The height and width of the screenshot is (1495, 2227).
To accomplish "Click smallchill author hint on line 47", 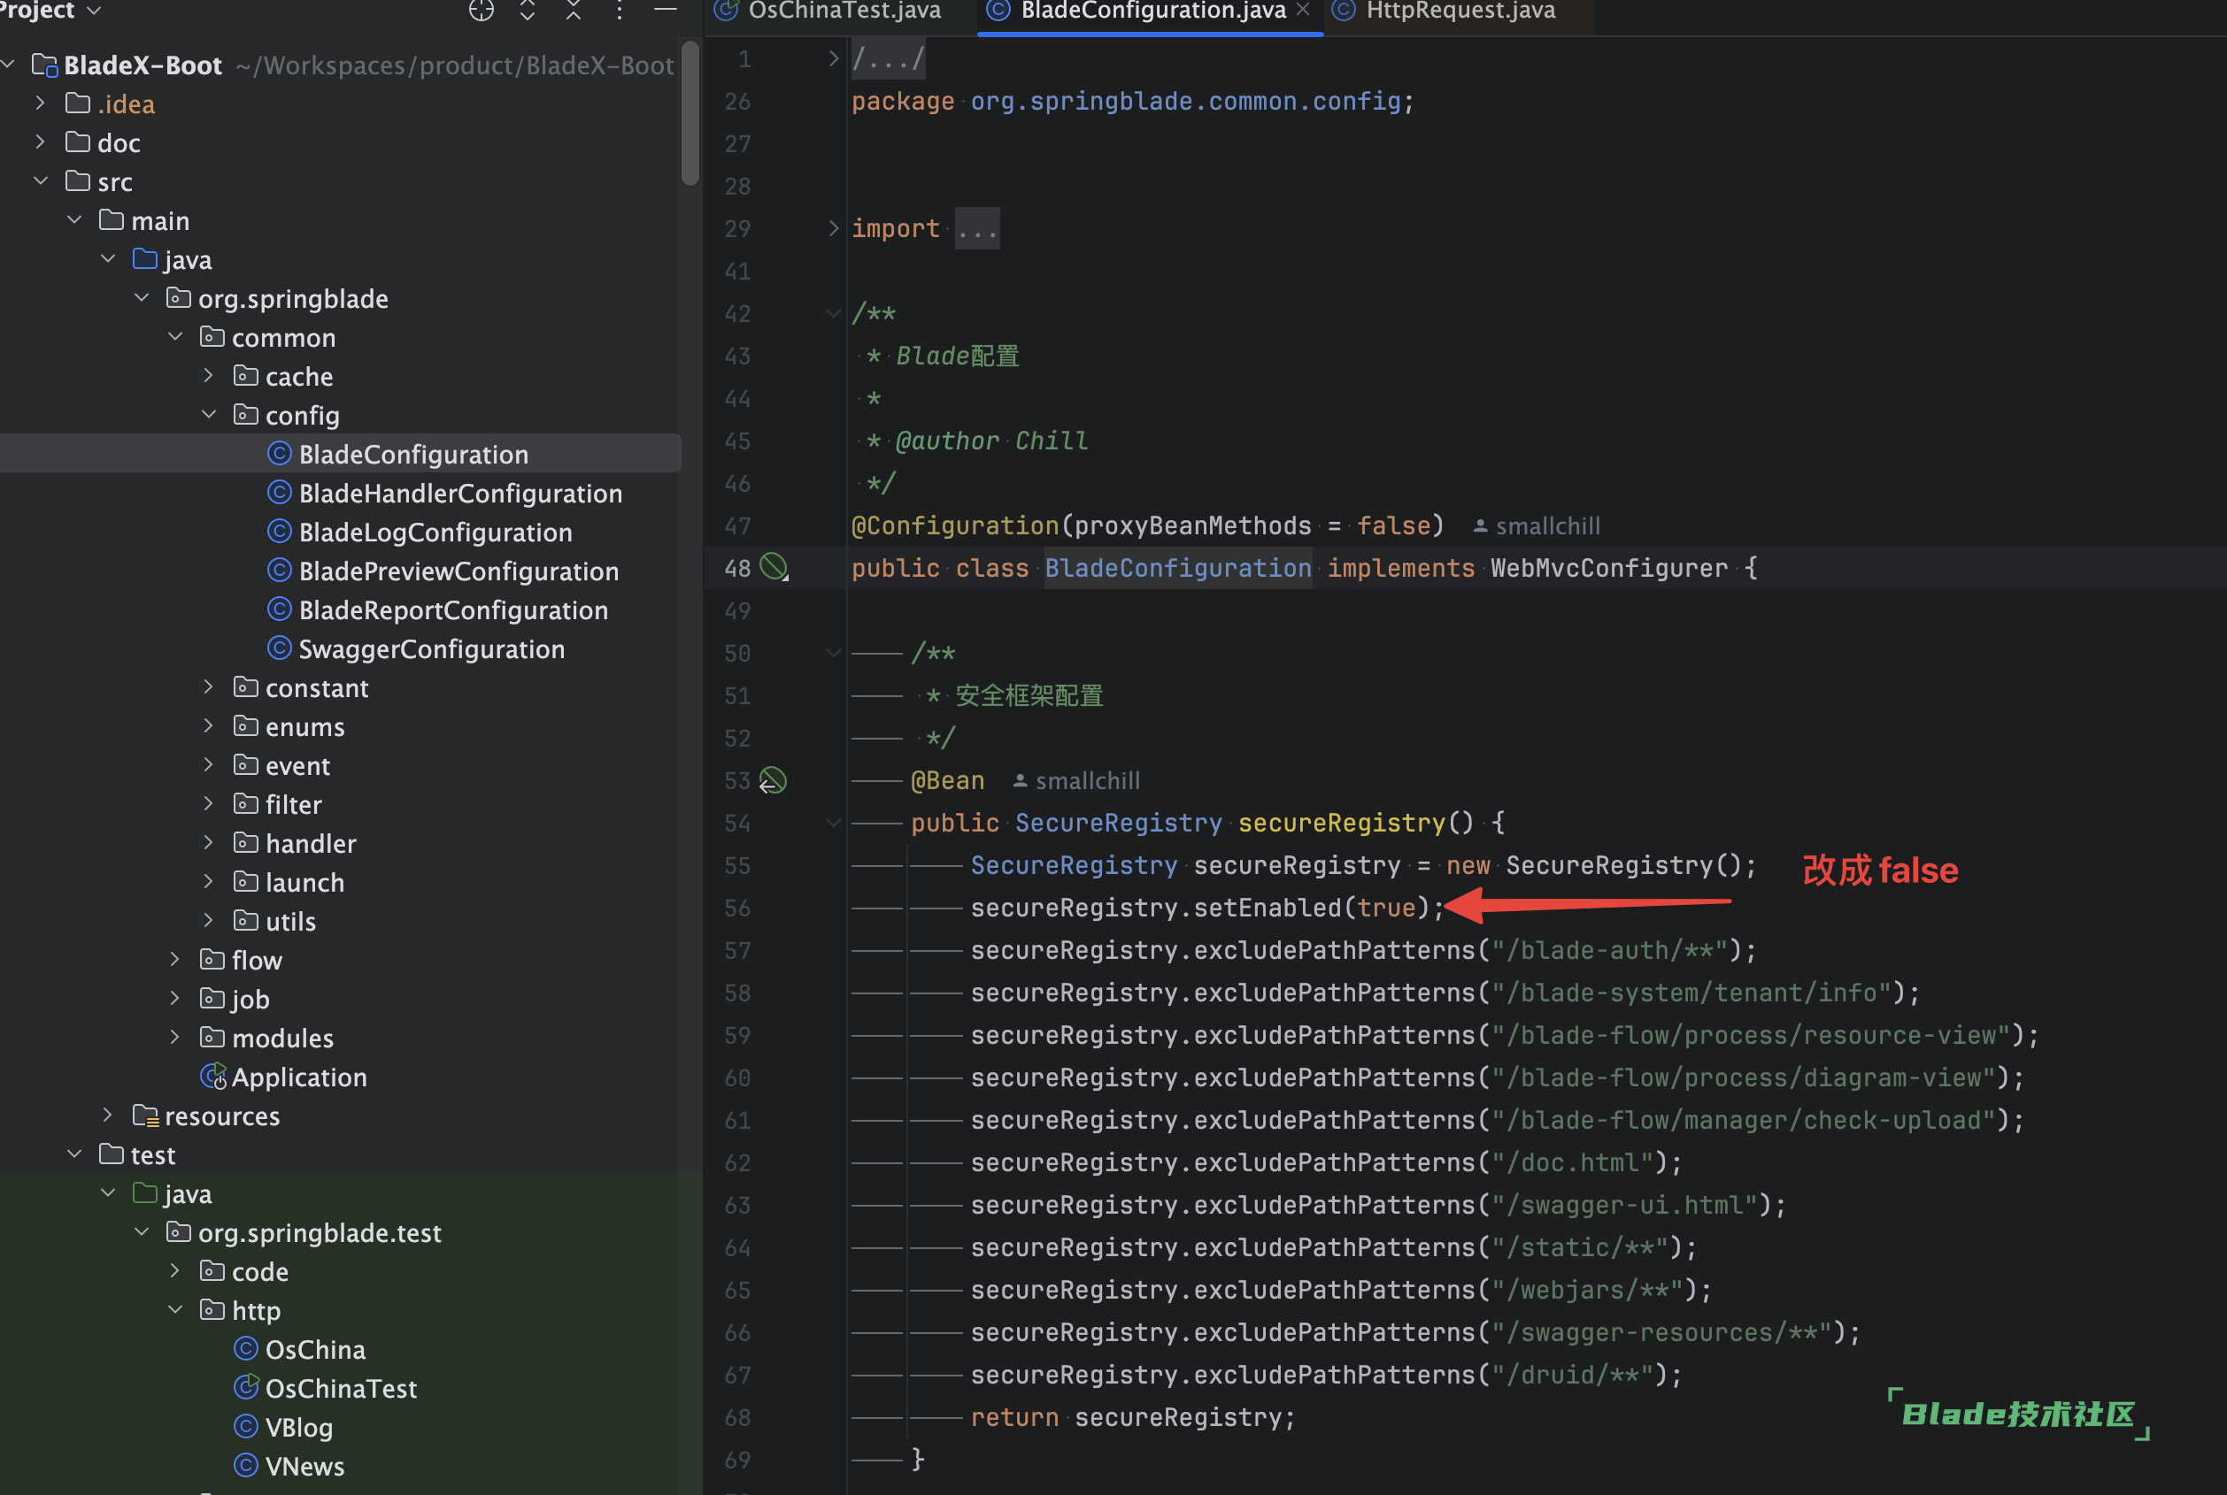I will pos(1537,526).
